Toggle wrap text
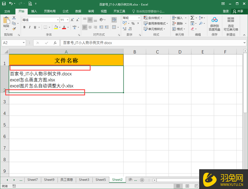Screen dimensions: 248x189 114,20
